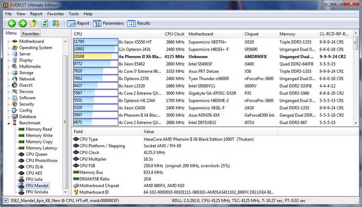Open the File menu
The width and height of the screenshot is (362, 207).
(9, 14)
